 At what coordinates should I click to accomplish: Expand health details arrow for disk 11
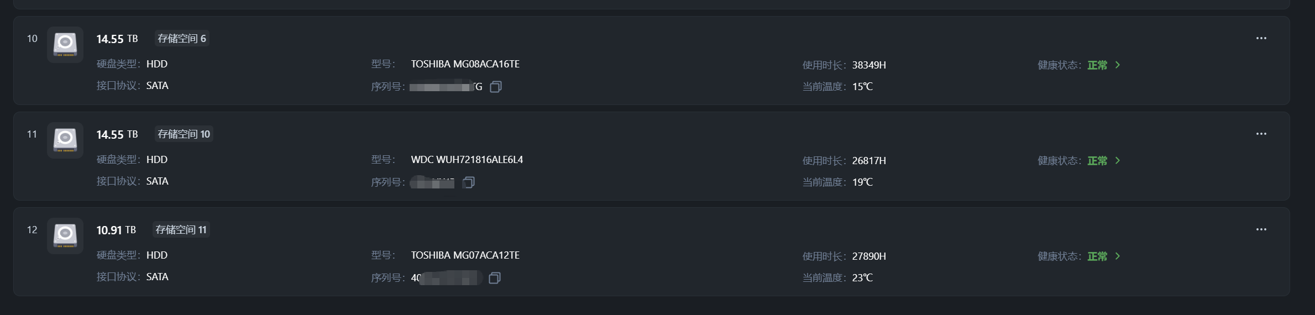tap(1118, 160)
